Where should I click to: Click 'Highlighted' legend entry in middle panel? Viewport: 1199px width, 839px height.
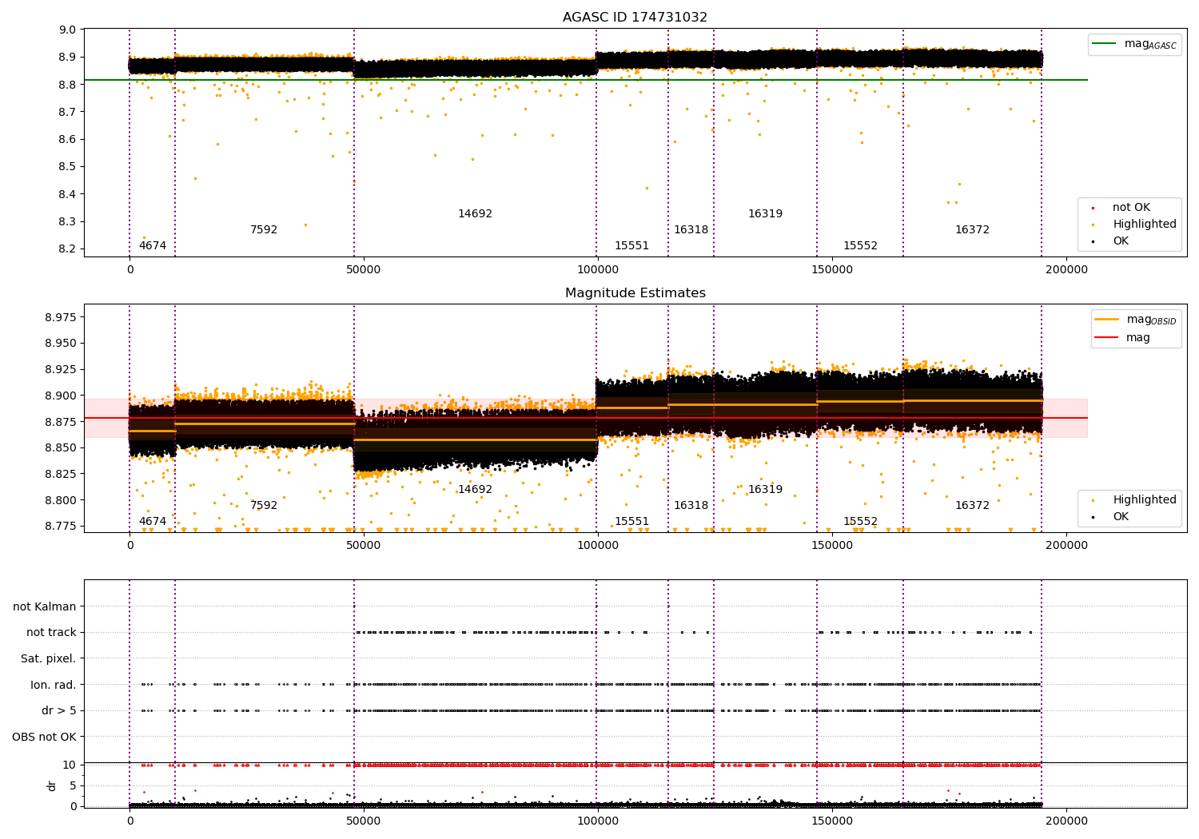point(1134,500)
